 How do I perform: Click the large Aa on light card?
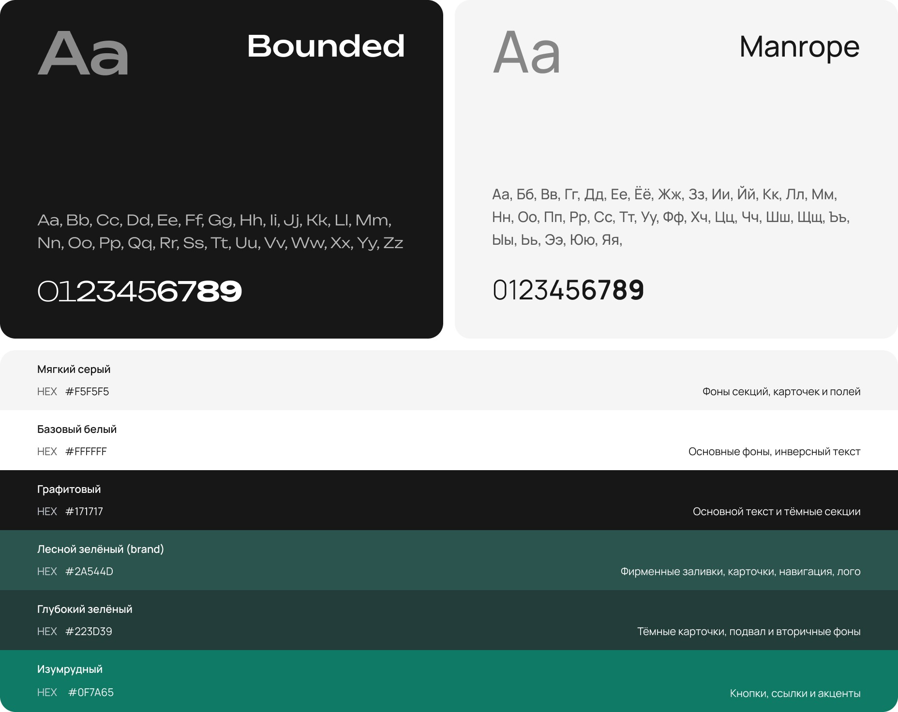click(x=526, y=52)
